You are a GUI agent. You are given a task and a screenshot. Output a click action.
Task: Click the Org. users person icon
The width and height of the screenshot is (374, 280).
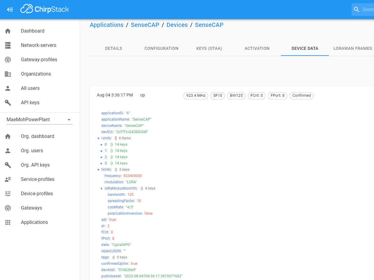[x=8, y=151]
